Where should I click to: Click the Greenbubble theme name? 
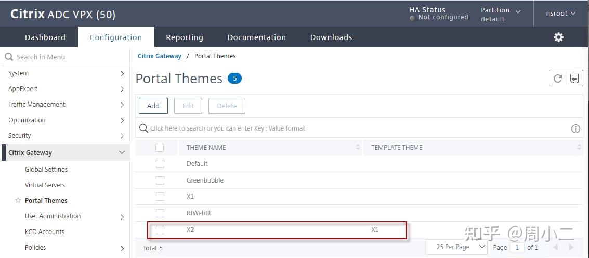205,180
